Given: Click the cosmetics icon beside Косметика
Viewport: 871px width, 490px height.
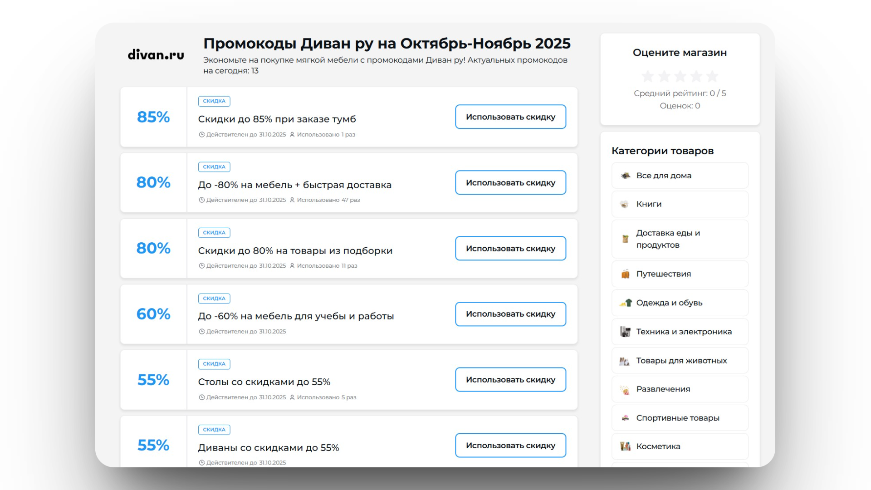Looking at the screenshot, I should click(x=626, y=446).
